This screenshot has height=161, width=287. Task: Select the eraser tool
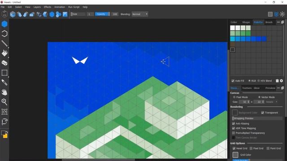4,63
